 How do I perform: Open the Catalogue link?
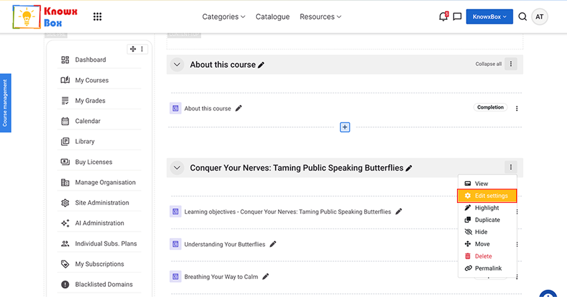272,17
